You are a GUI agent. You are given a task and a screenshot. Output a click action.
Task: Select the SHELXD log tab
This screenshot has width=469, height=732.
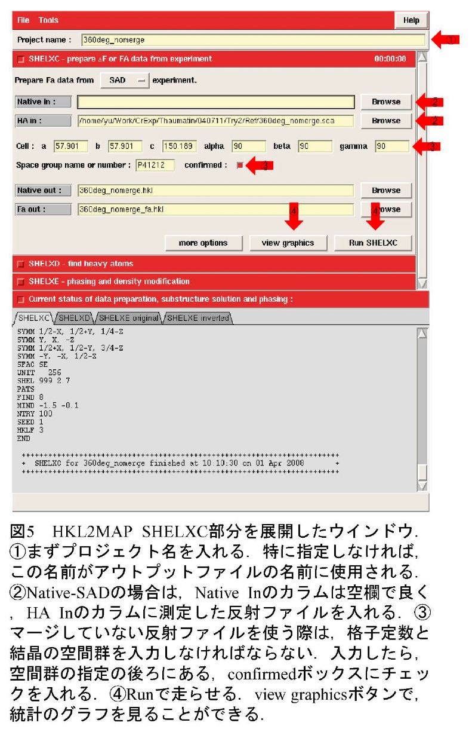pyautogui.click(x=73, y=318)
